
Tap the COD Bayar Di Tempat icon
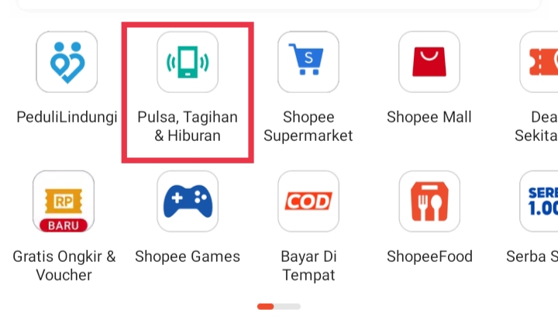308,201
